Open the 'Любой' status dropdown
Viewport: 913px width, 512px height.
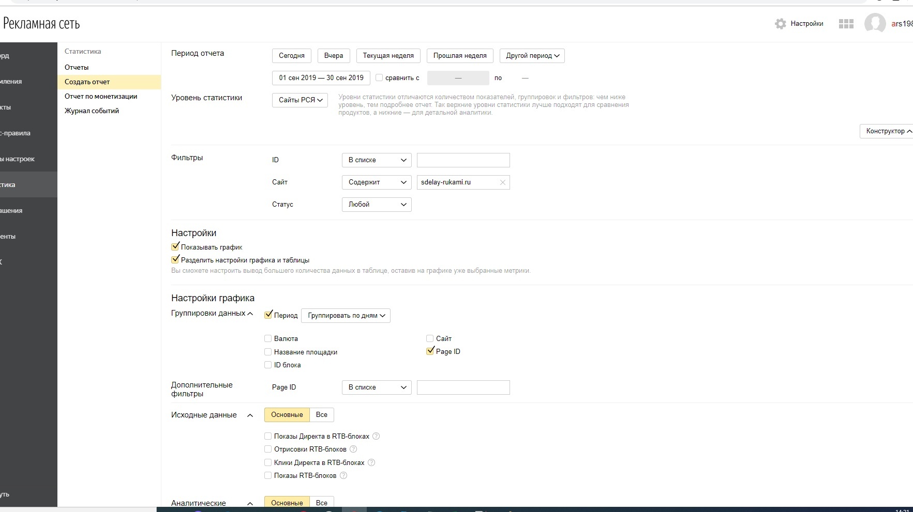click(377, 205)
